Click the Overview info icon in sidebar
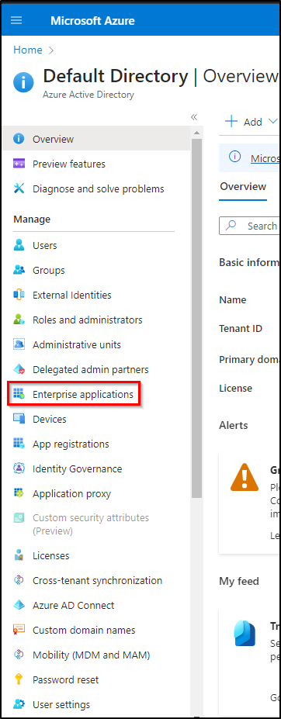The image size is (281, 719). tap(19, 139)
